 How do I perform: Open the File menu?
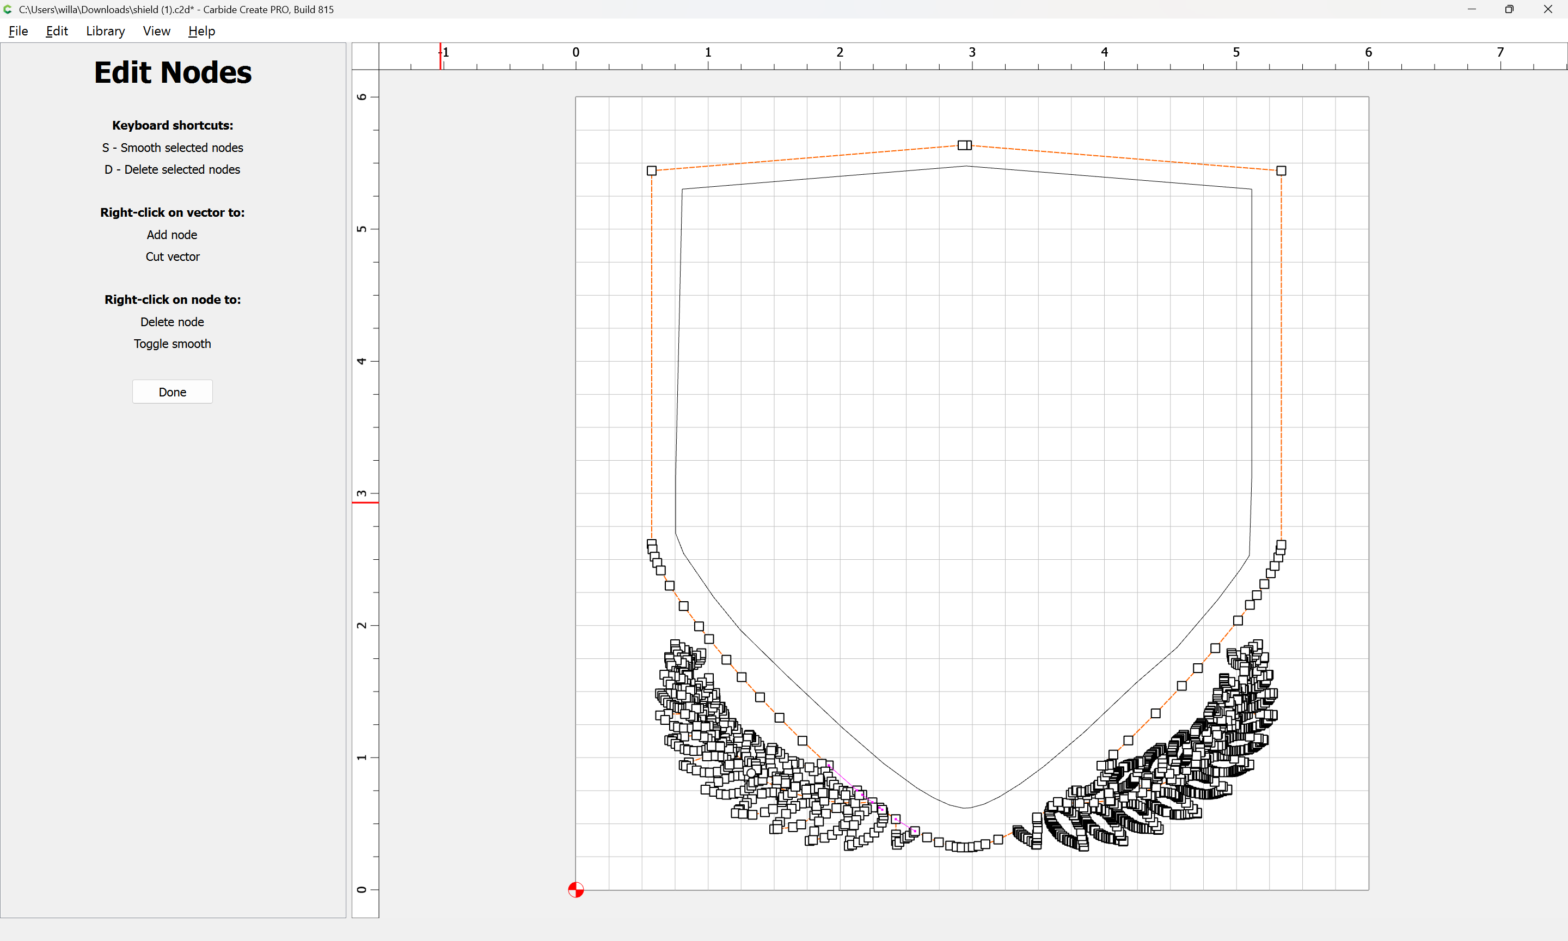tap(18, 31)
